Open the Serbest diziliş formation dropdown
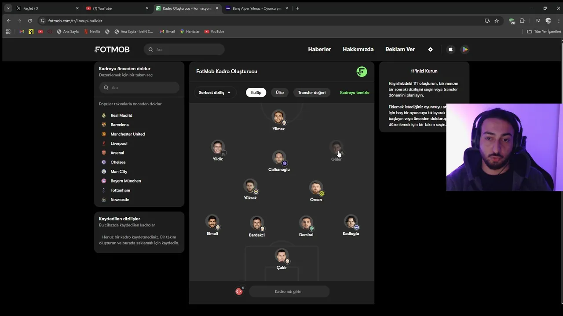 tap(215, 93)
